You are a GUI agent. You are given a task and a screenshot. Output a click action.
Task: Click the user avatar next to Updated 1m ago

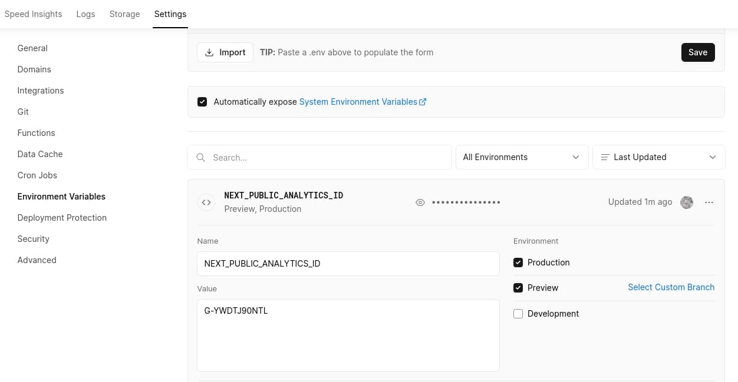click(x=687, y=202)
